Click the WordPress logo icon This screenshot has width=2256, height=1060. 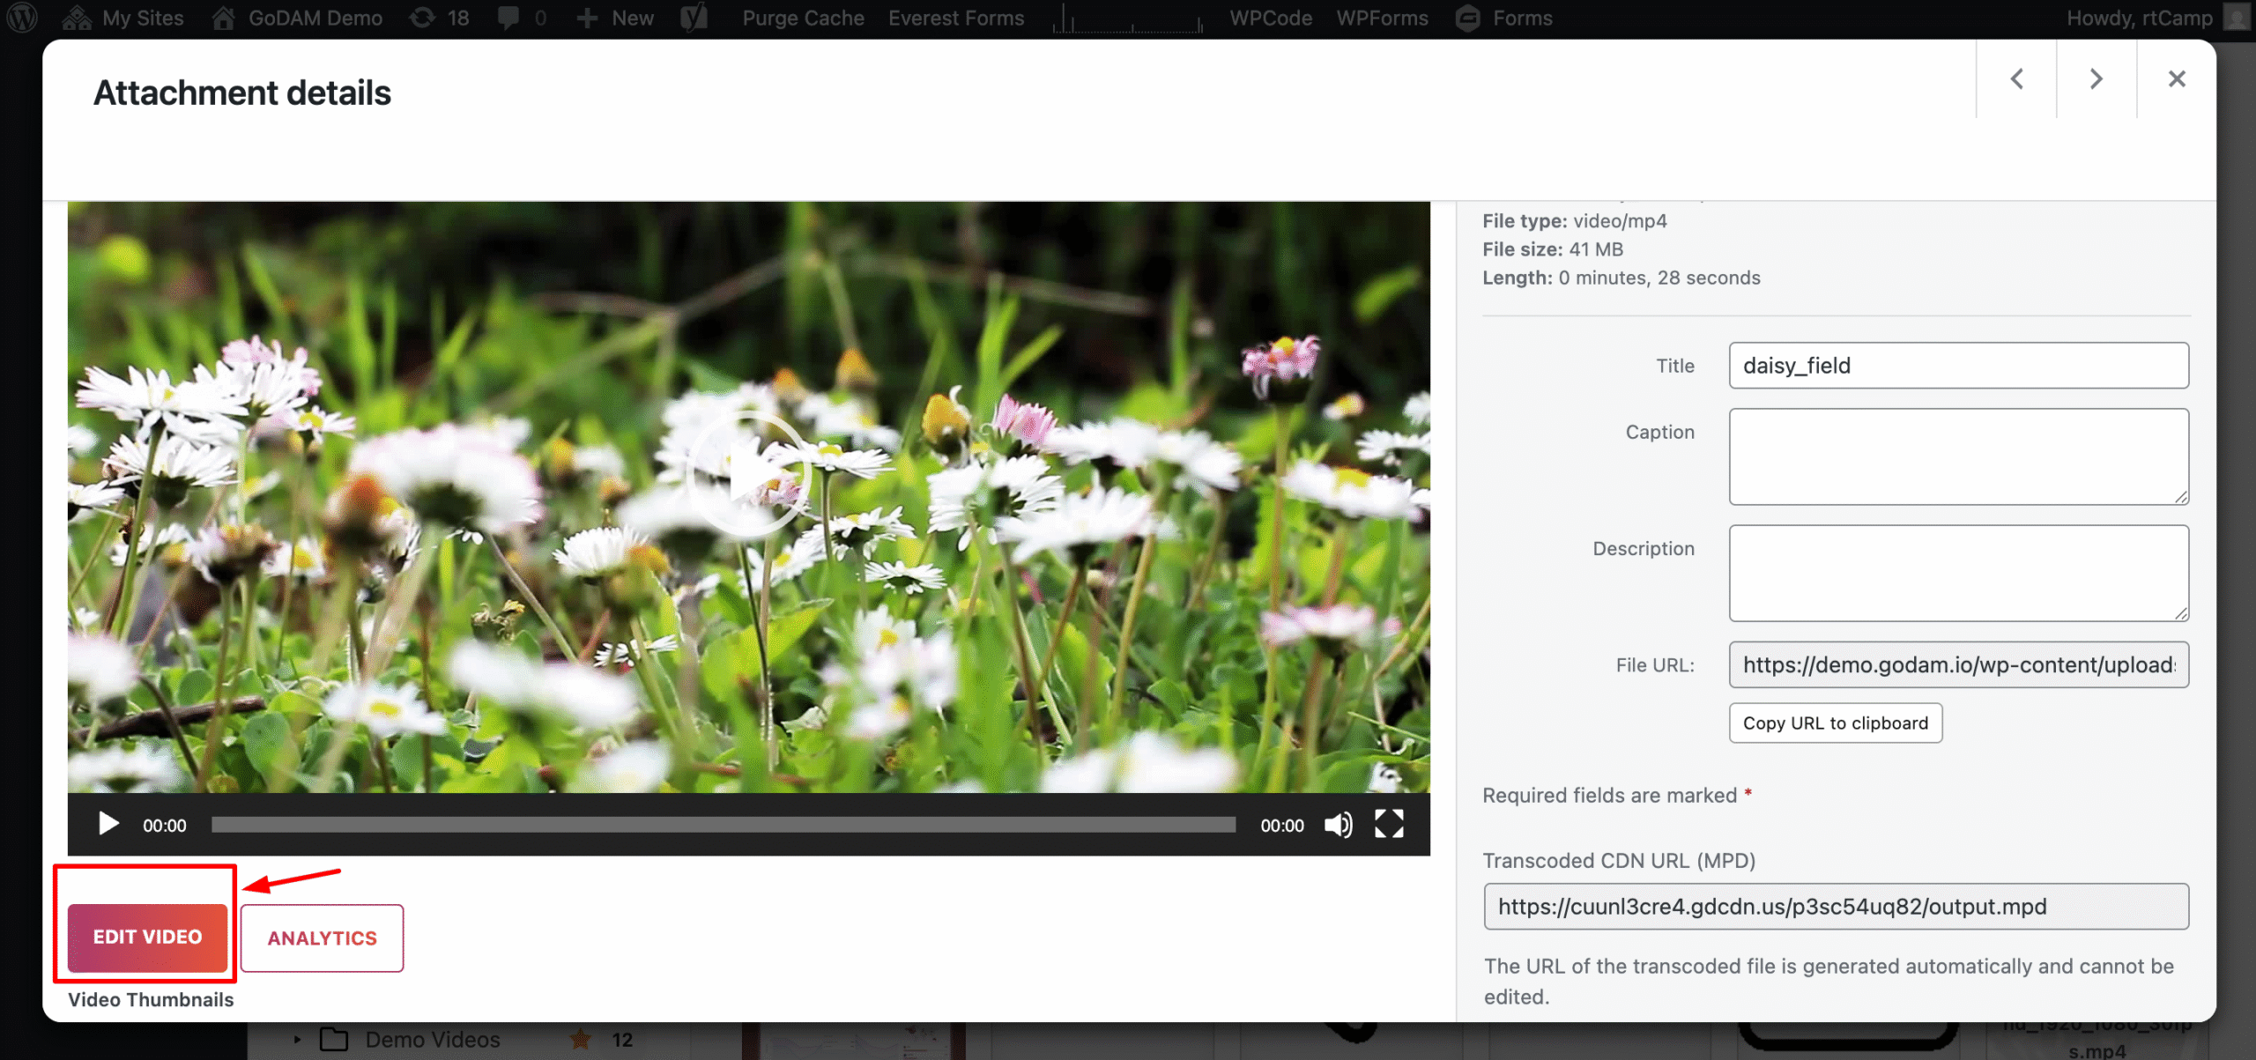(x=21, y=18)
